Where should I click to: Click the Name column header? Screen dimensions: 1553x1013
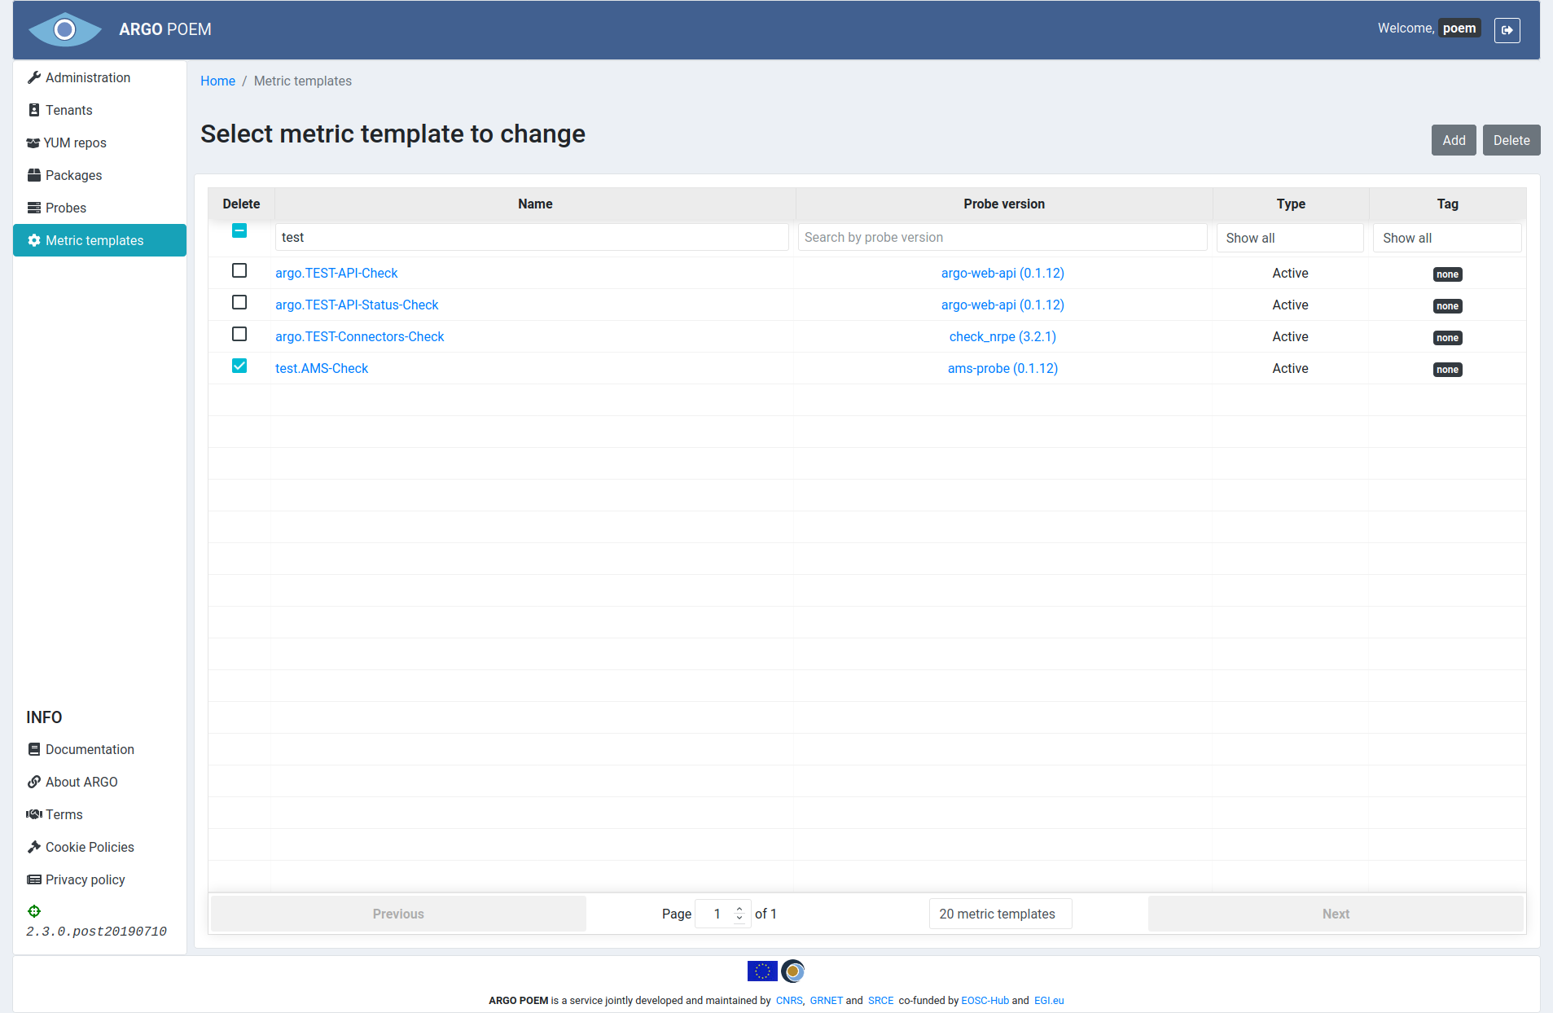pyautogui.click(x=535, y=204)
